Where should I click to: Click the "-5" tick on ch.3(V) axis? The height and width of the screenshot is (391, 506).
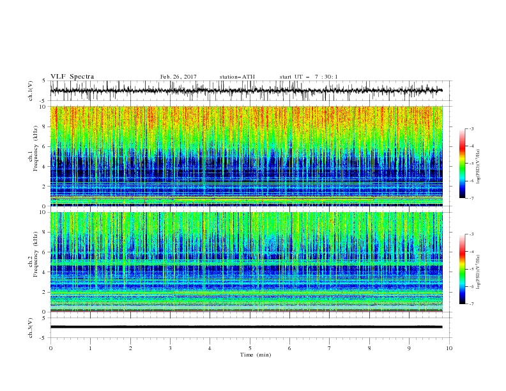[43, 338]
